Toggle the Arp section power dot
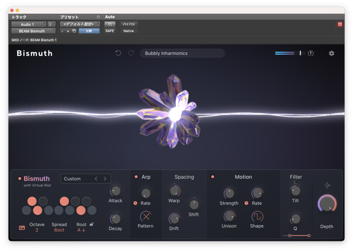Image resolution: width=353 pixels, height=251 pixels. click(136, 177)
